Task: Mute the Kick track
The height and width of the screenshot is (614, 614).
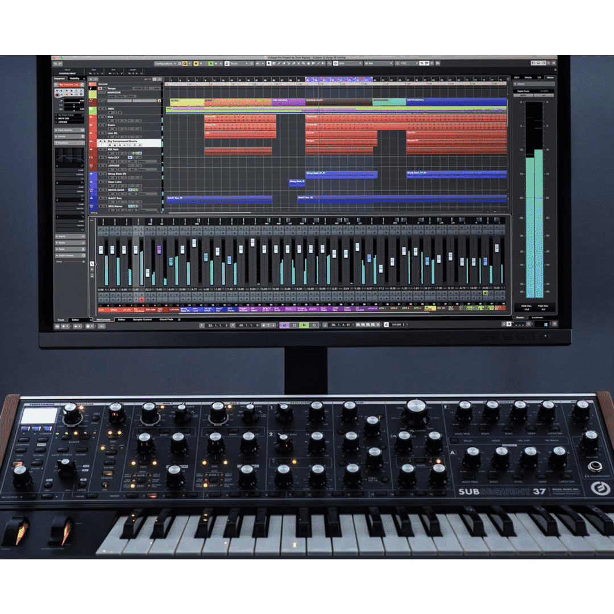Action: click(100, 117)
